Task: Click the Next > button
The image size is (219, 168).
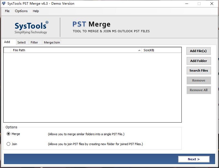Action: pyautogui.click(x=194, y=159)
